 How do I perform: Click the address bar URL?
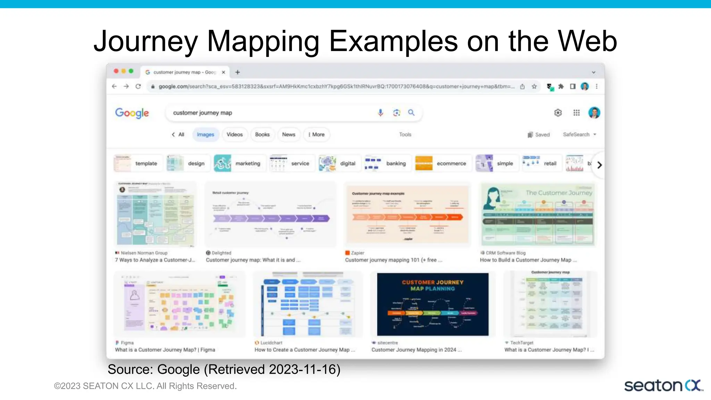coord(336,86)
